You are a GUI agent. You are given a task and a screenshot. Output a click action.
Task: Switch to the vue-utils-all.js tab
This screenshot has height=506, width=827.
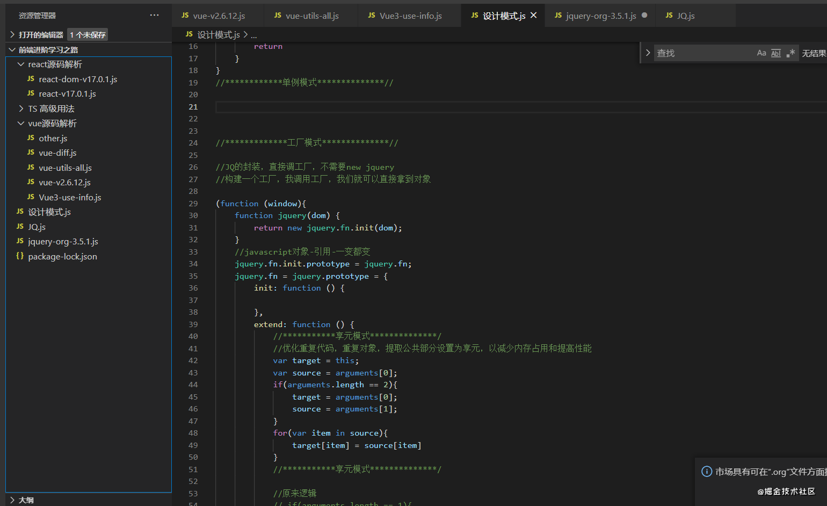[311, 16]
